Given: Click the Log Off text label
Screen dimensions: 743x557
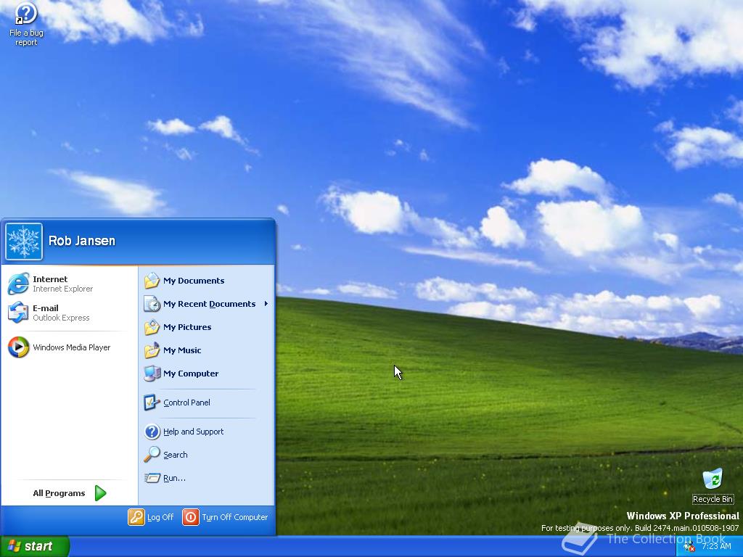Looking at the screenshot, I should [160, 517].
